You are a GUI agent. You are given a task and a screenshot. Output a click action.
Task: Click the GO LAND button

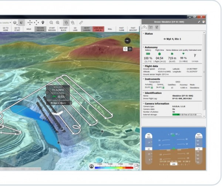(x=75, y=29)
